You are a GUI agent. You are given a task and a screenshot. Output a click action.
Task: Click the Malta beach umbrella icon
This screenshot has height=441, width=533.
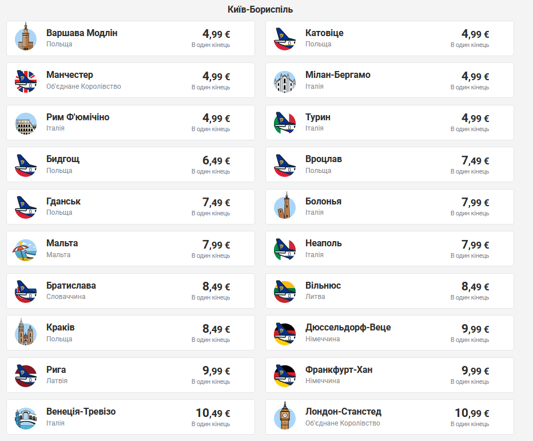coord(26,249)
